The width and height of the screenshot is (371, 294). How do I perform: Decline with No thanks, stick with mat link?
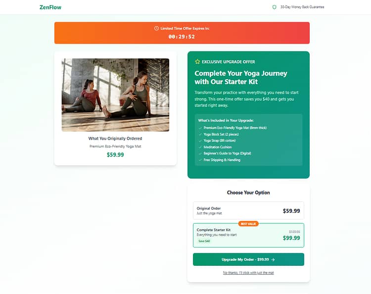coord(248,273)
